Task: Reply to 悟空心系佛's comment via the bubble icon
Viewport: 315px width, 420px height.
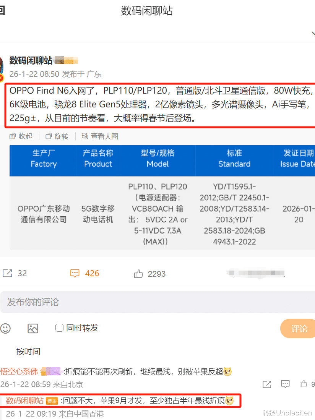Action: click(285, 384)
